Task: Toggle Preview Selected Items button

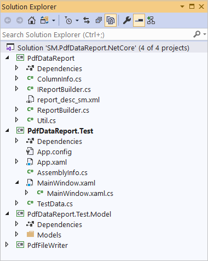Action: coord(139,20)
